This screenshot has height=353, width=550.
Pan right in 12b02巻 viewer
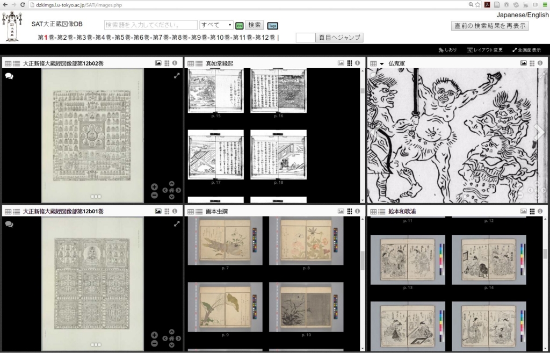(x=178, y=190)
